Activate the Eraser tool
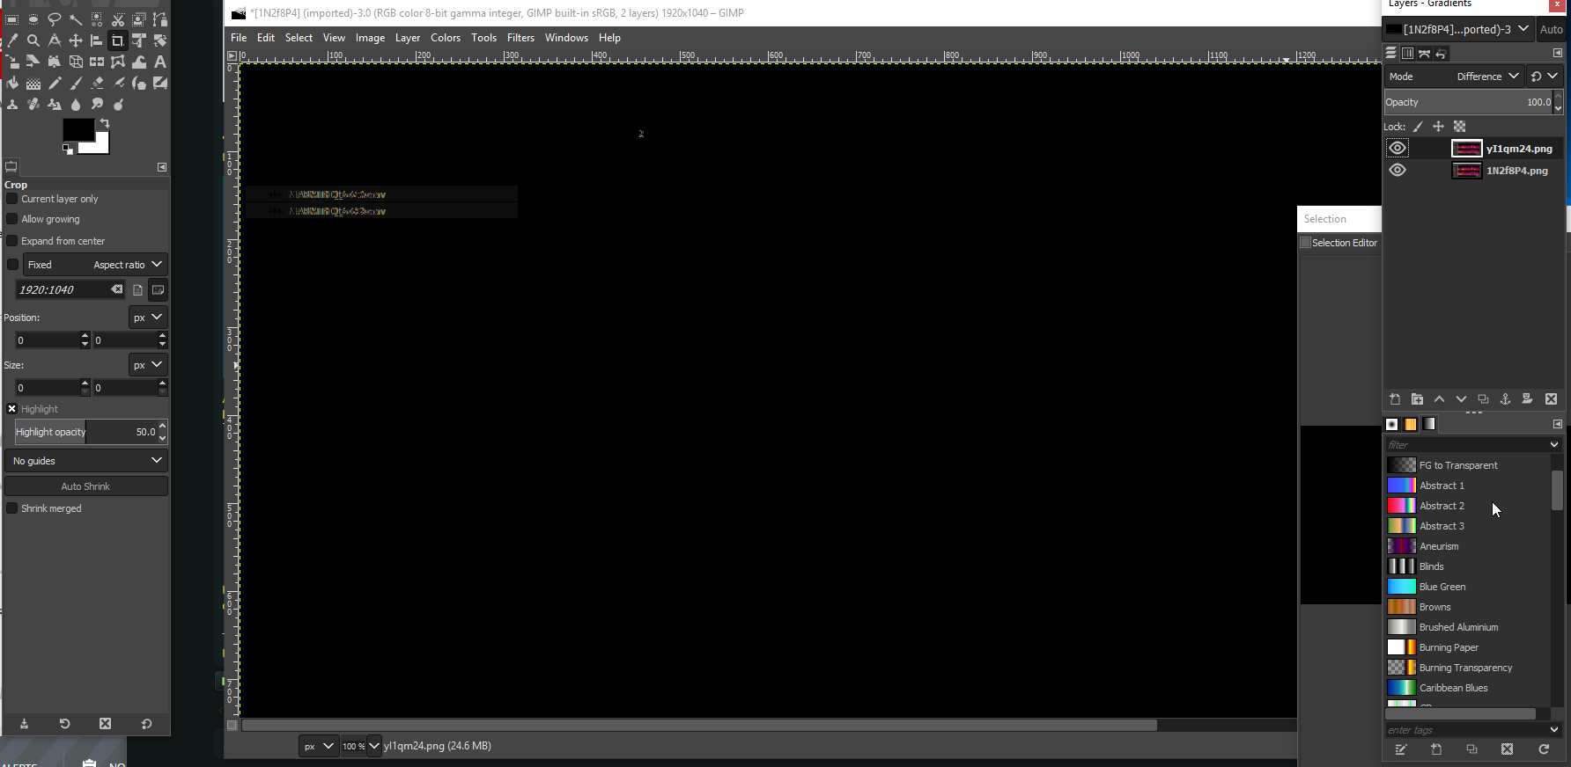The height and width of the screenshot is (767, 1571). coord(97,83)
